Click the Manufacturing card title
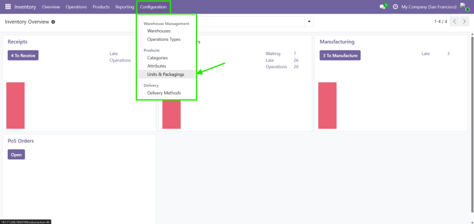The width and height of the screenshot is (474, 224). (x=337, y=41)
